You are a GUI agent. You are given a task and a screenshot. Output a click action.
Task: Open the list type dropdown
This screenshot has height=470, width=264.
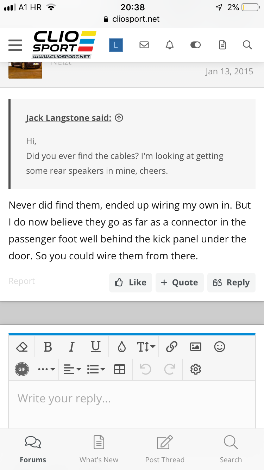pyautogui.click(x=96, y=369)
